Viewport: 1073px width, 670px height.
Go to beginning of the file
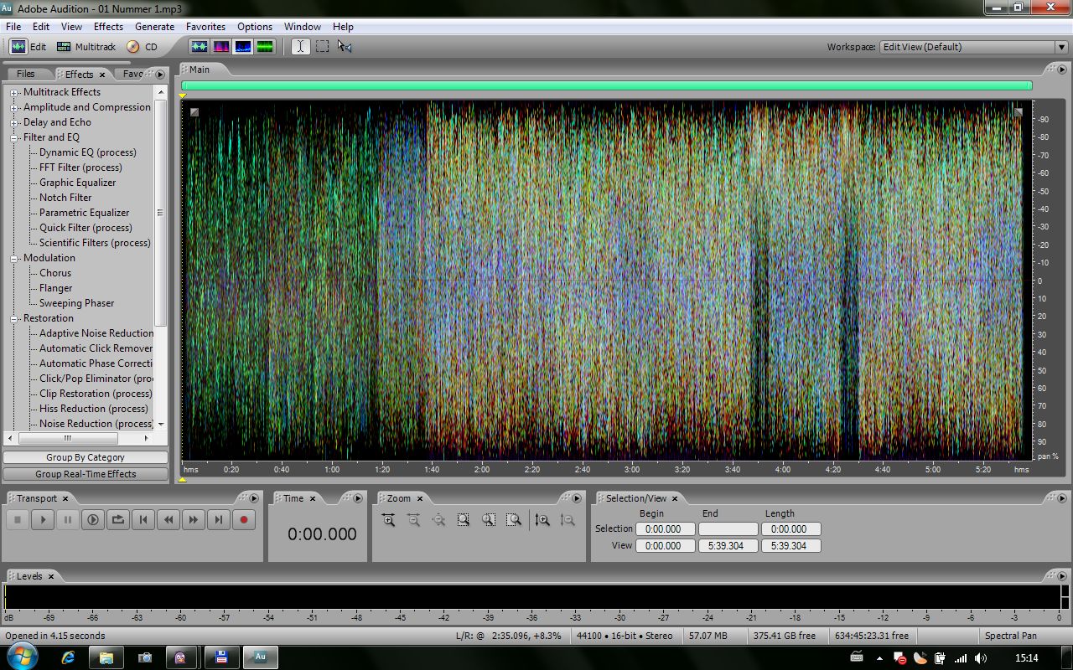[143, 520]
